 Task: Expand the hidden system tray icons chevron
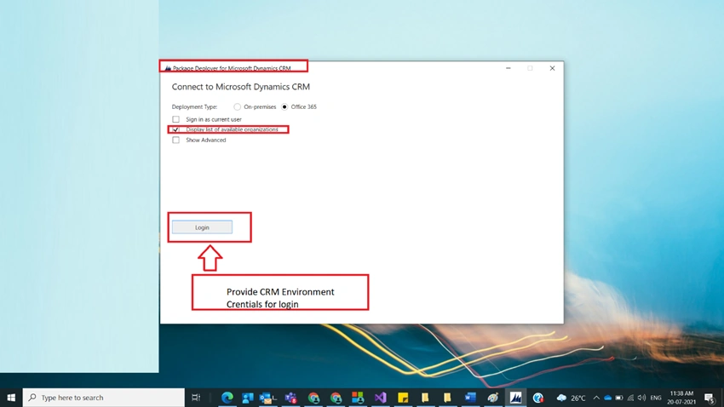(x=596, y=398)
